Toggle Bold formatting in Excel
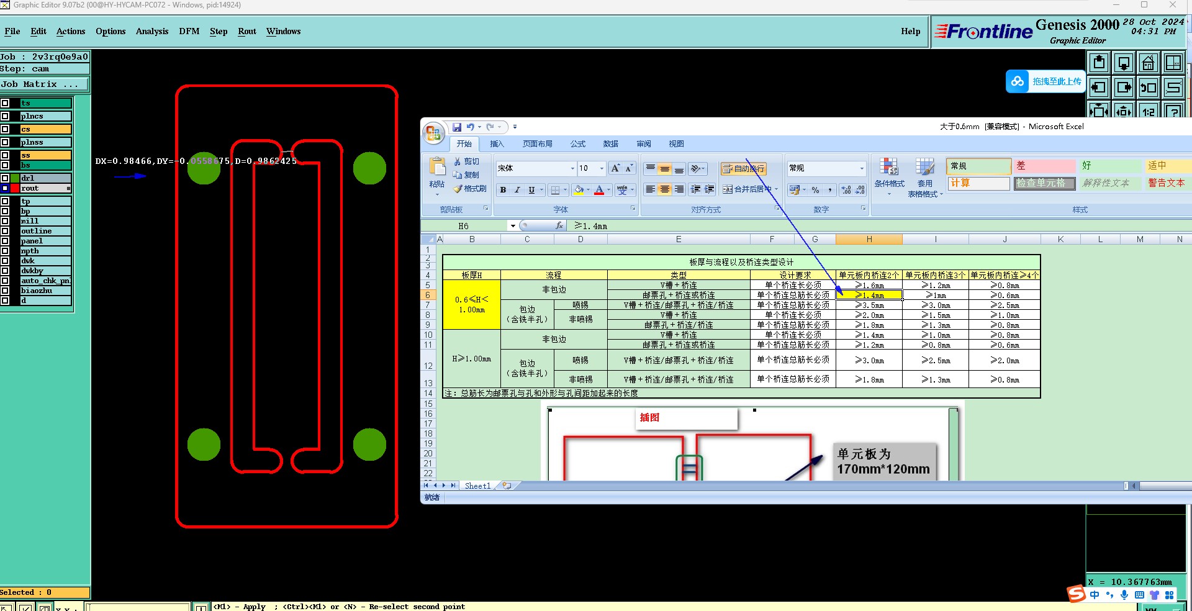 503,190
